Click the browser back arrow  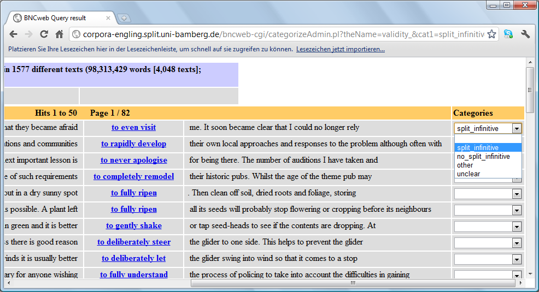[14, 34]
